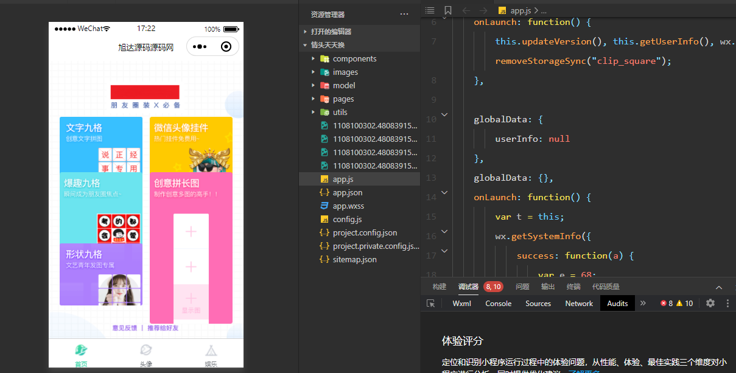Fold the success function at line 17
The height and width of the screenshot is (373, 736).
(444, 251)
